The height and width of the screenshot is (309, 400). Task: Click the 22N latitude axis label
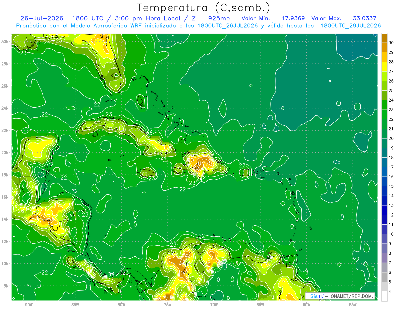coord(5,130)
